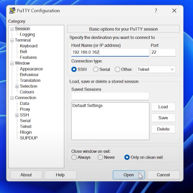Screen dimensions: 193x193
Task: Select Terminal category
Action: click(23, 40)
